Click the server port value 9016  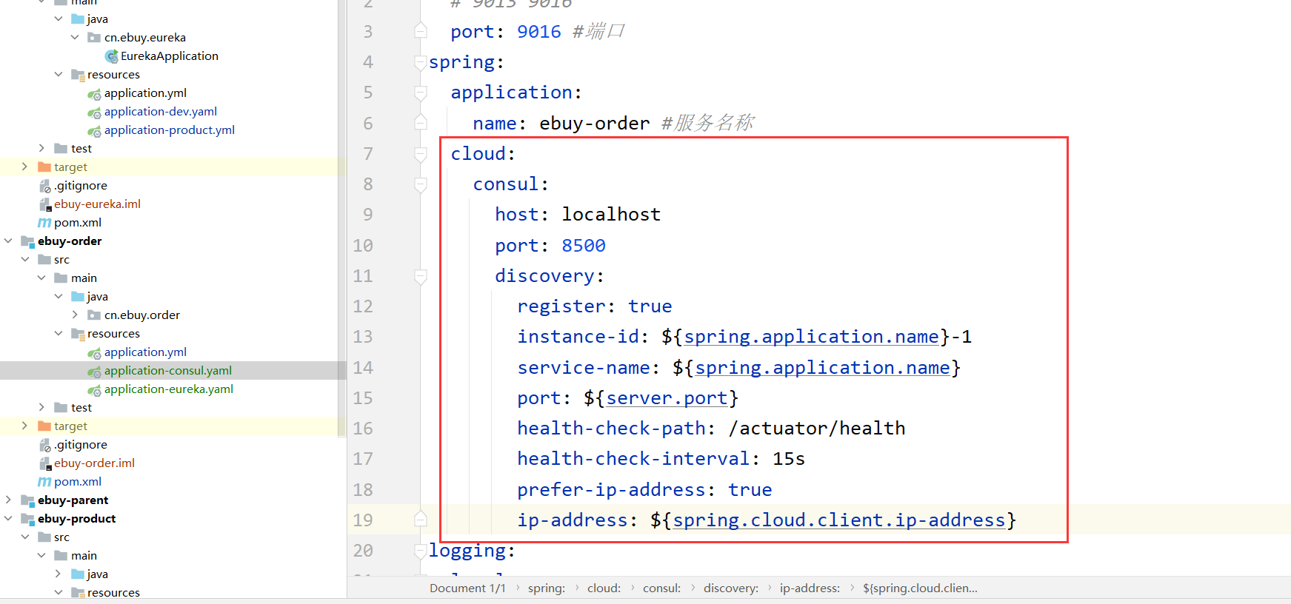[x=539, y=32]
